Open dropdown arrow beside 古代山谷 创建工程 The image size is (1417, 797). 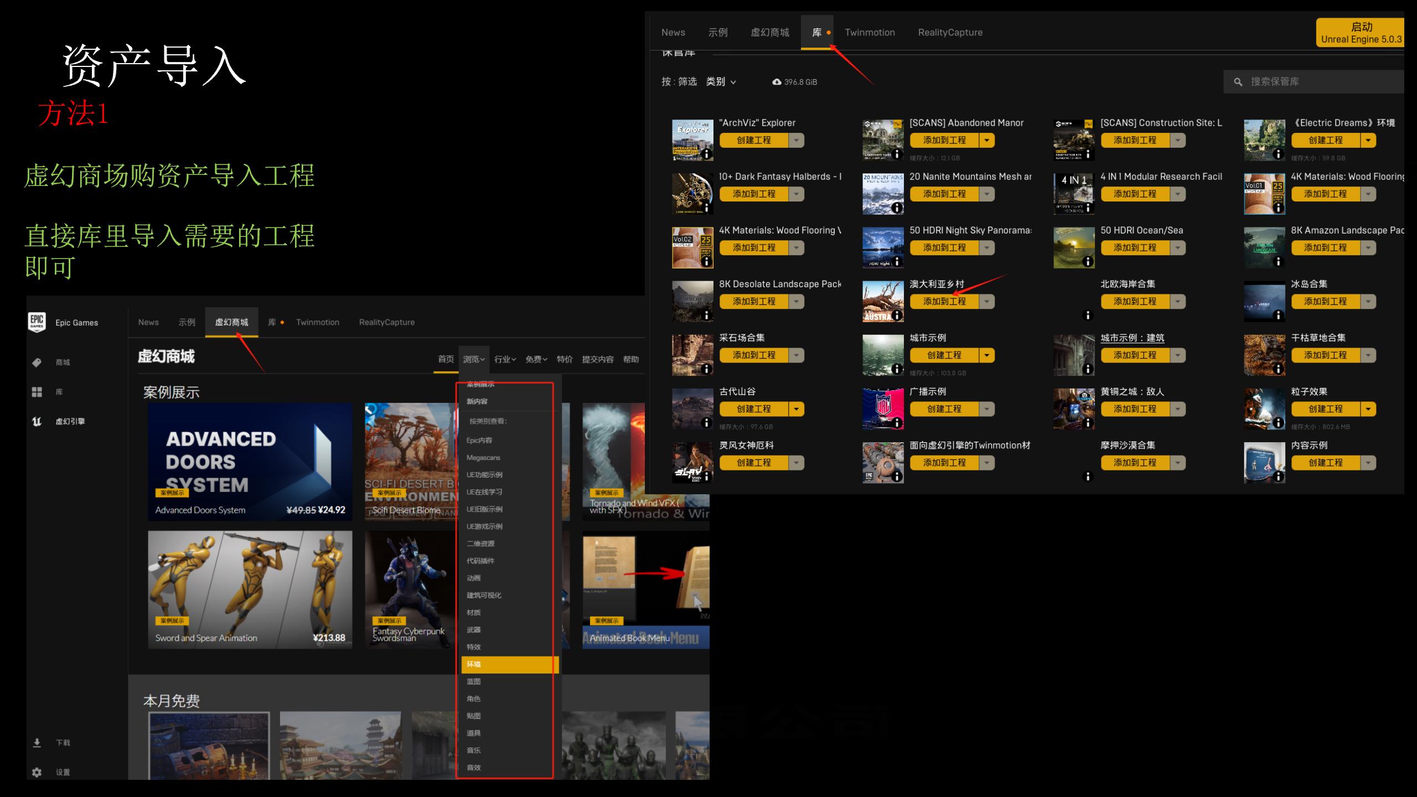[x=797, y=409]
